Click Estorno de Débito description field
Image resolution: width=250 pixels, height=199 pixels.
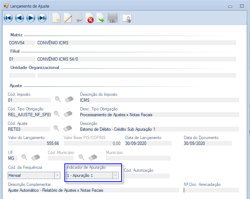click(159, 129)
